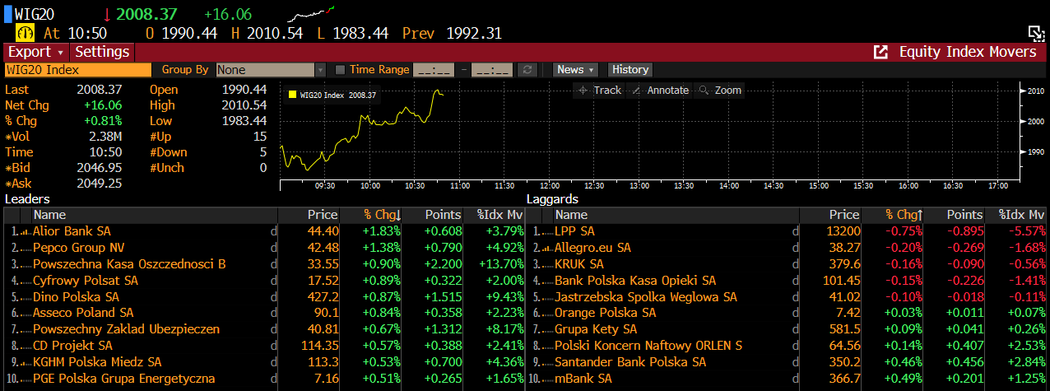Select Cyfrowy Polsat SA row
This screenshot has width=1050, height=391.
pos(263,281)
